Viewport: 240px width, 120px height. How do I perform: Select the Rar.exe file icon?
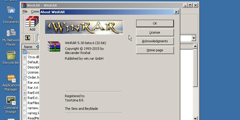(25, 82)
